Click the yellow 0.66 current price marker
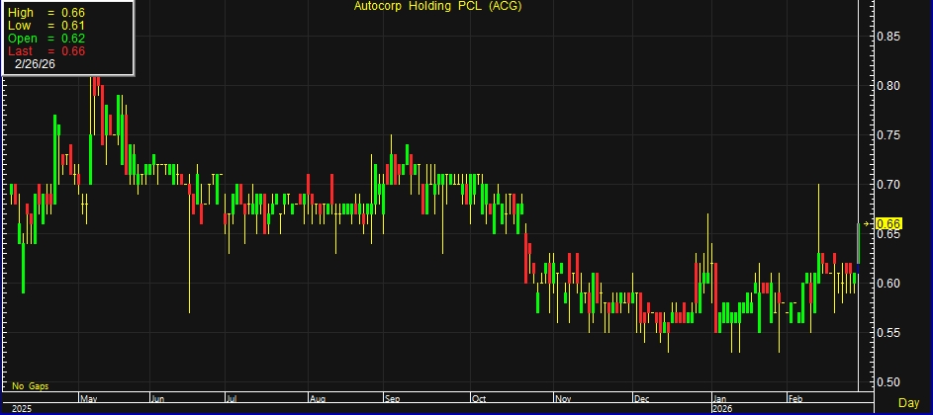Image resolution: width=933 pixels, height=415 pixels. click(x=887, y=223)
